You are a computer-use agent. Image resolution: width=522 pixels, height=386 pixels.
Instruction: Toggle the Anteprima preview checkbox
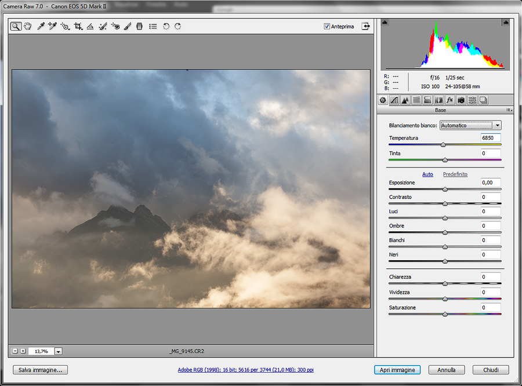(x=327, y=26)
